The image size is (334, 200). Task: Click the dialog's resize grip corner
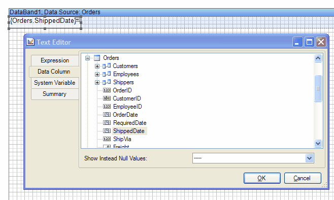[324, 185]
